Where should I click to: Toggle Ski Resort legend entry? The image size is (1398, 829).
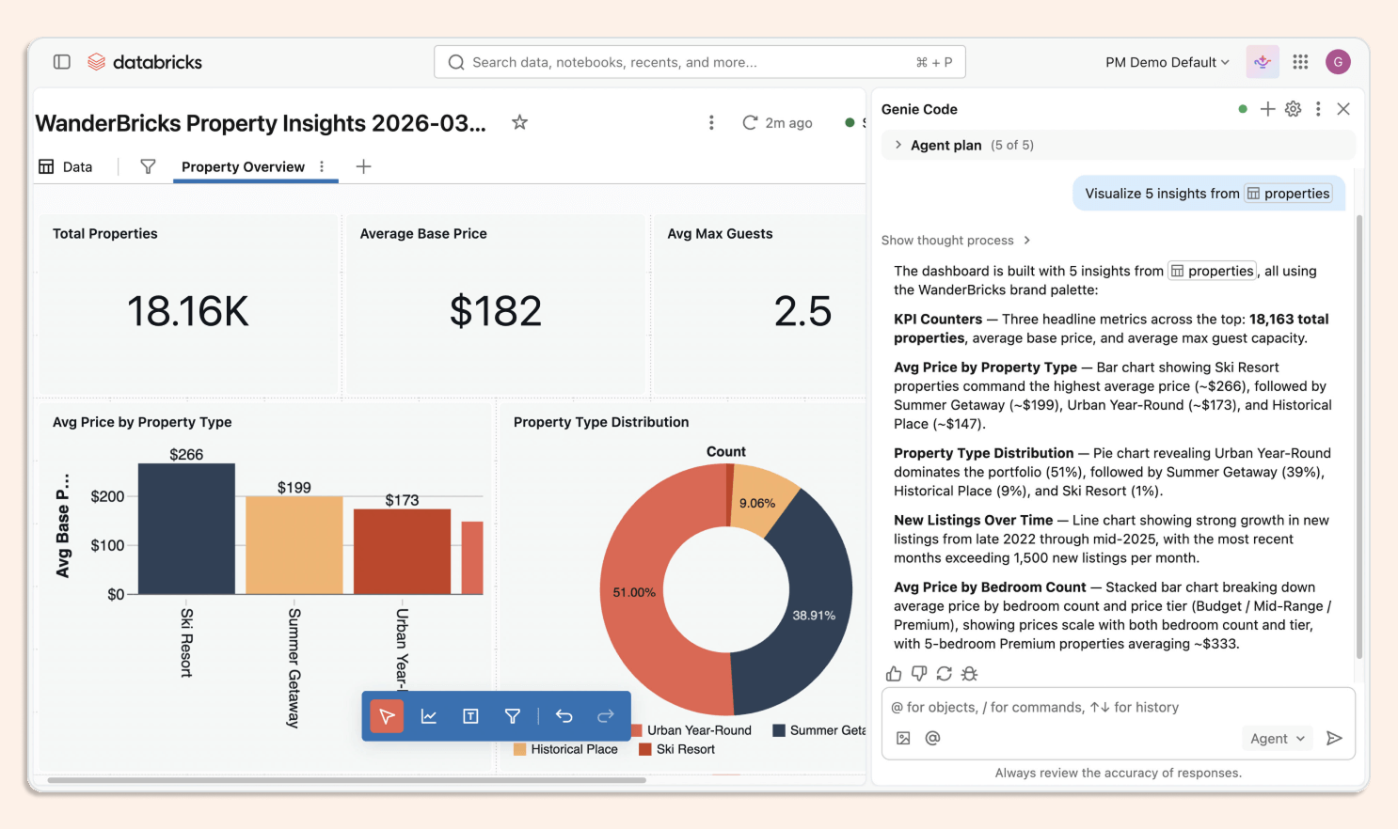coord(676,749)
